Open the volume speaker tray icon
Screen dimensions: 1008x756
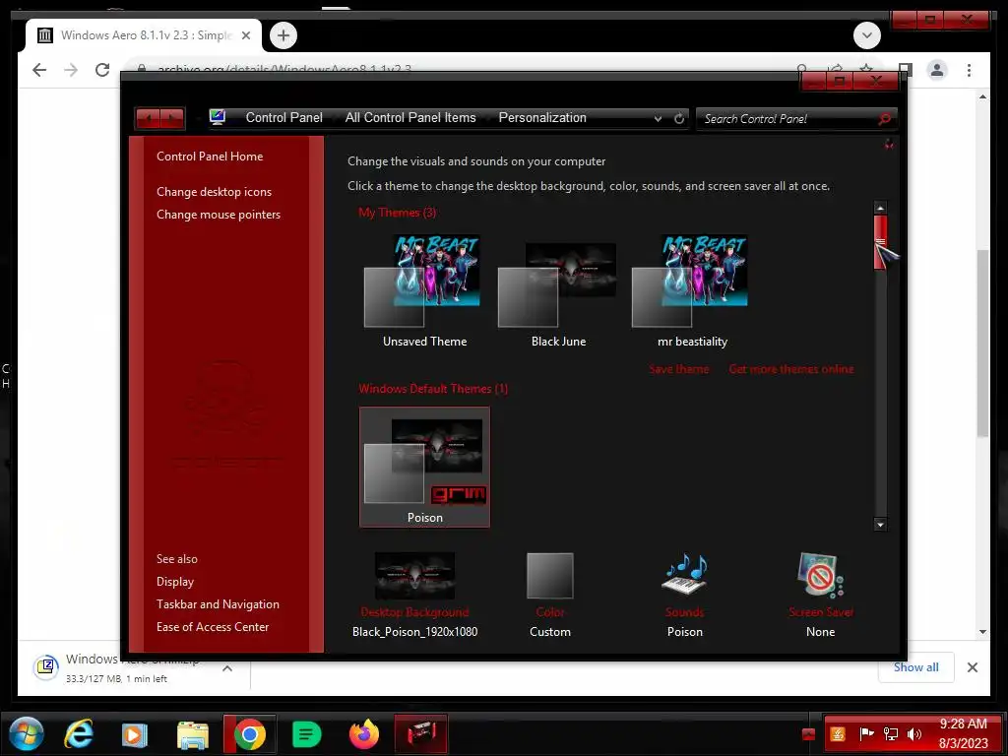pyautogui.click(x=914, y=733)
